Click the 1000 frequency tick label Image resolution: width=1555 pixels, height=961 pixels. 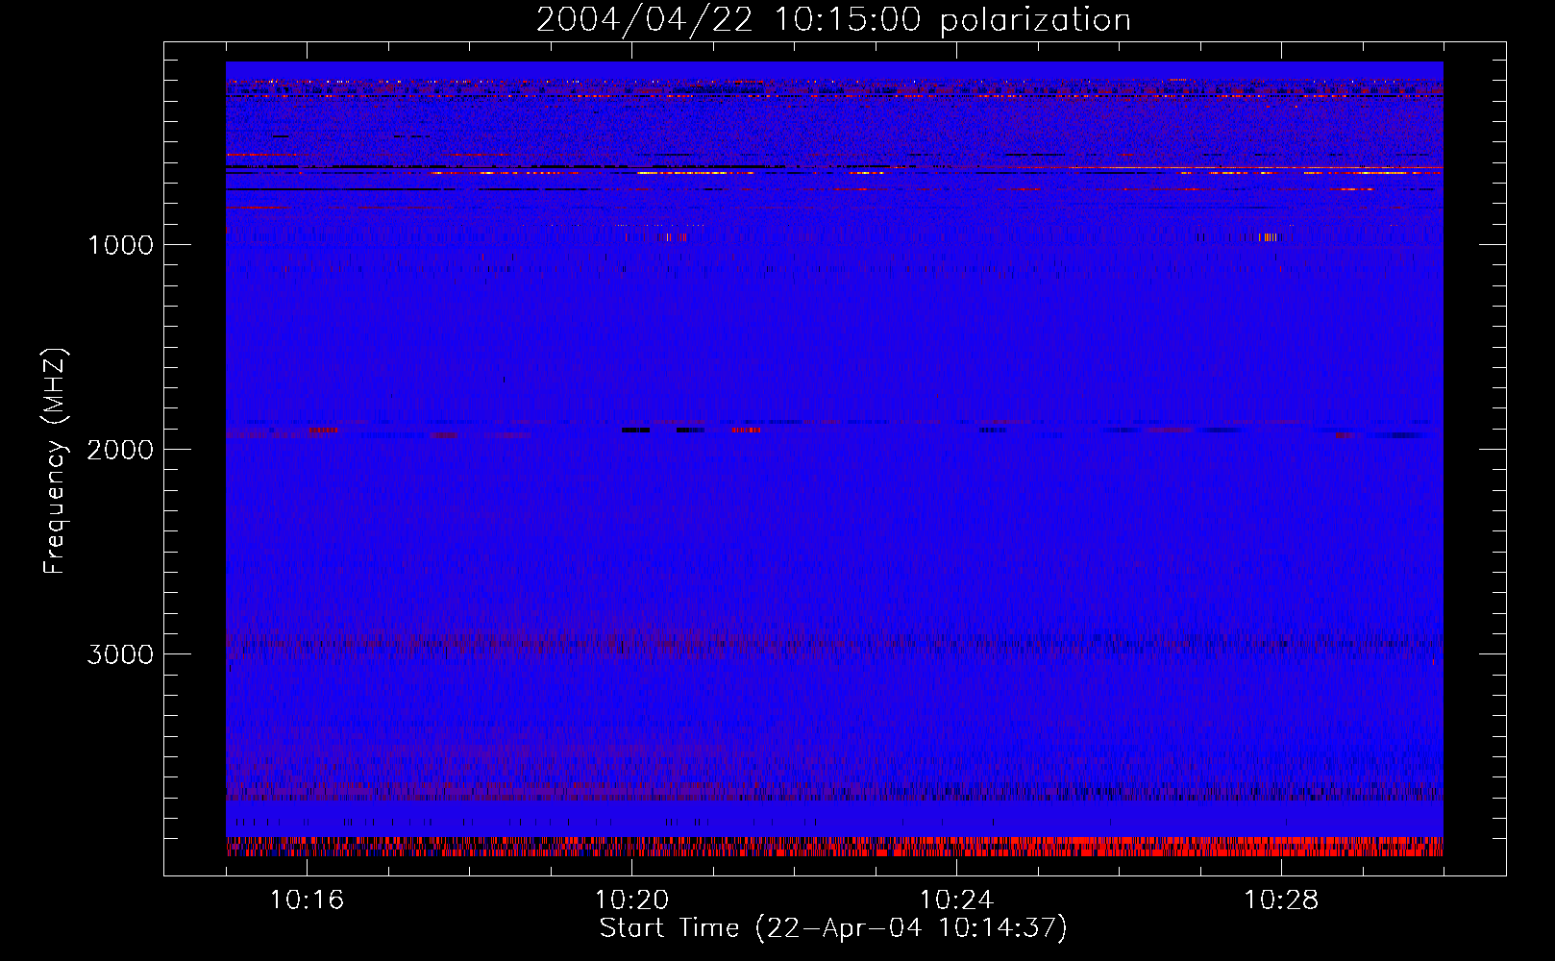pyautogui.click(x=120, y=245)
